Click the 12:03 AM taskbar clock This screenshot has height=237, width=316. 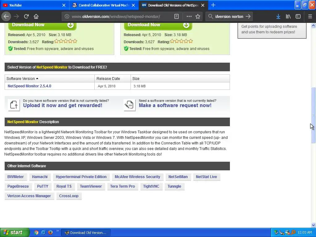[x=305, y=232]
